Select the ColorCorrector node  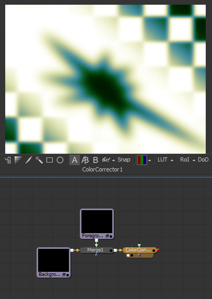(139, 250)
